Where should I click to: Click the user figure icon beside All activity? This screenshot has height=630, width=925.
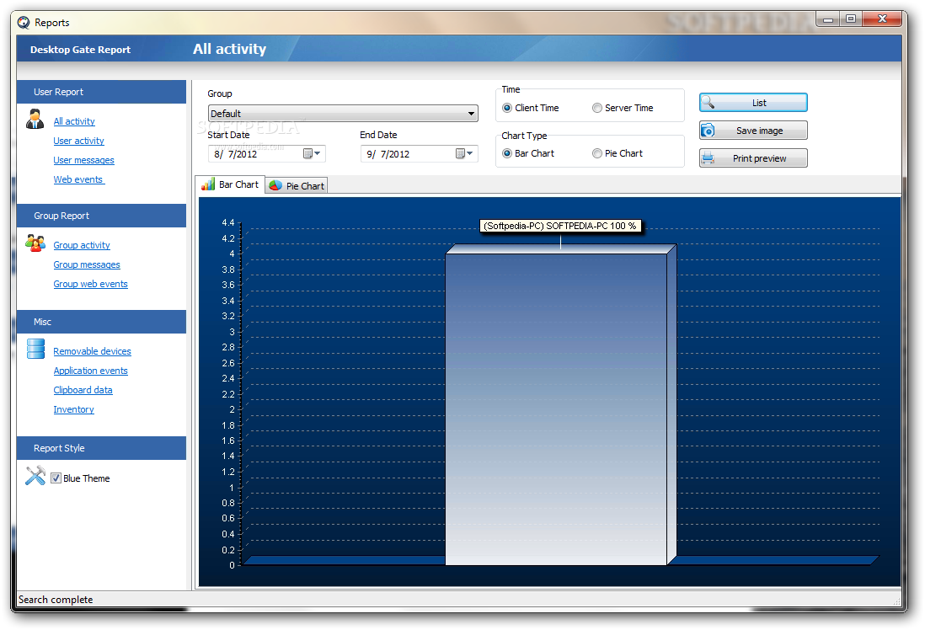coord(35,119)
